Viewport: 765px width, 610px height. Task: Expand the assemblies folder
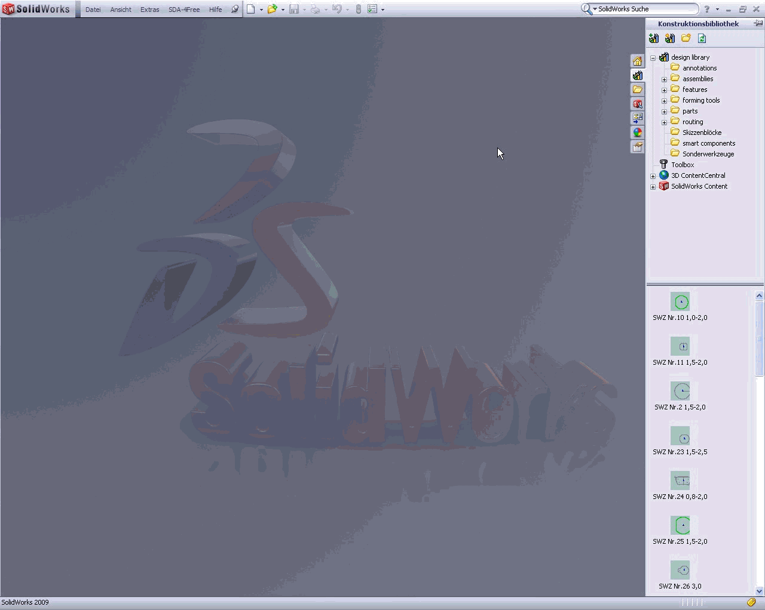(664, 79)
